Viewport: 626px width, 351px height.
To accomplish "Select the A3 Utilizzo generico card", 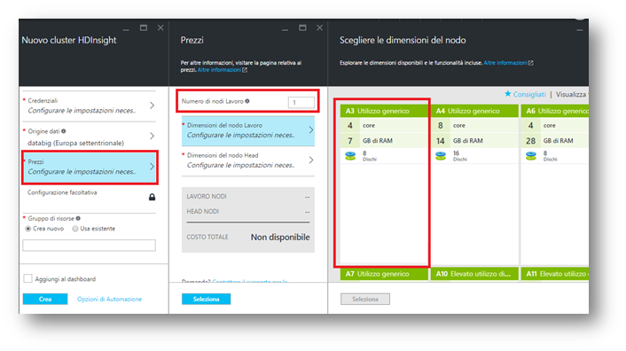I will pos(383,183).
